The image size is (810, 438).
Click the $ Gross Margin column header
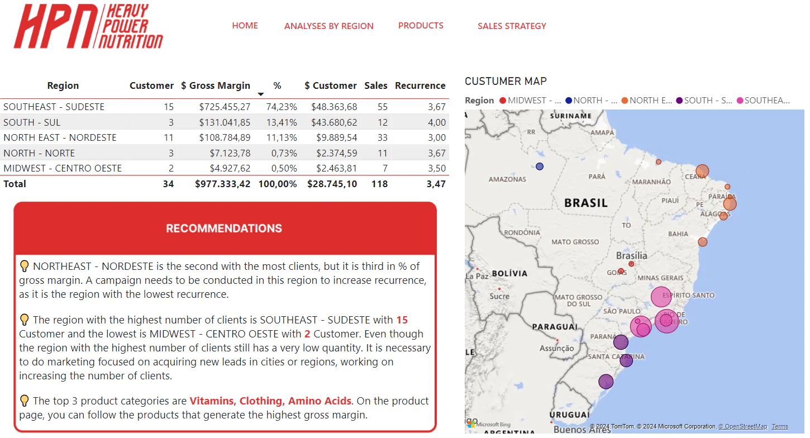[x=216, y=85]
